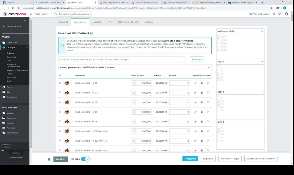
Task: Tick the checkbox for row Huile essentielle - HE 01
Action: pyautogui.click(x=60, y=83)
